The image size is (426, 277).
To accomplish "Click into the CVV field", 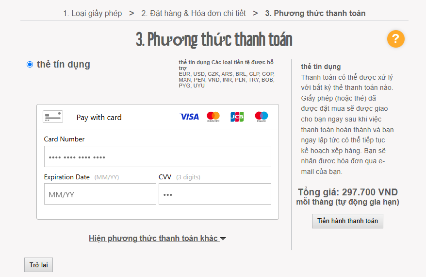I will (x=214, y=194).
